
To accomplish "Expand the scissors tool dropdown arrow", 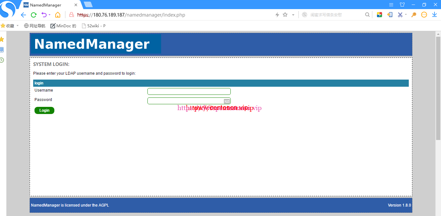I will click(x=406, y=15).
